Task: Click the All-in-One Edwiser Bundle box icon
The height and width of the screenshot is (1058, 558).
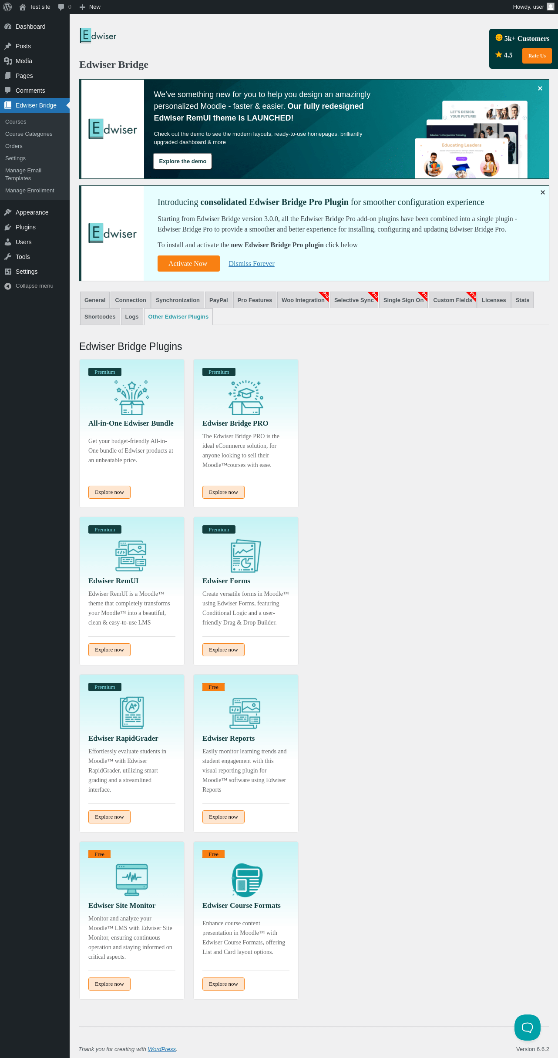Action: click(132, 398)
